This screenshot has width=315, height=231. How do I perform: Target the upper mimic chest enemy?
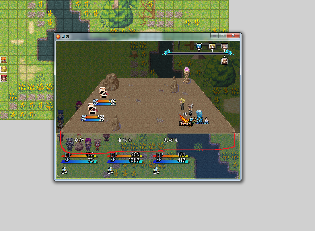point(104,93)
